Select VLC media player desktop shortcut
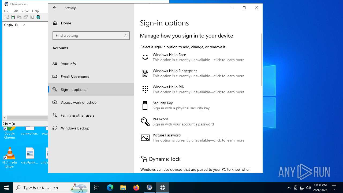 (10, 157)
